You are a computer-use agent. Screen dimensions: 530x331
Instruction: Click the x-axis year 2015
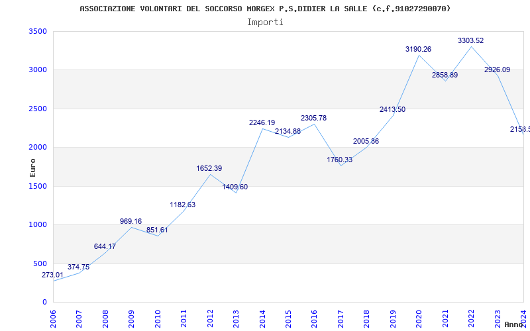coord(288,319)
